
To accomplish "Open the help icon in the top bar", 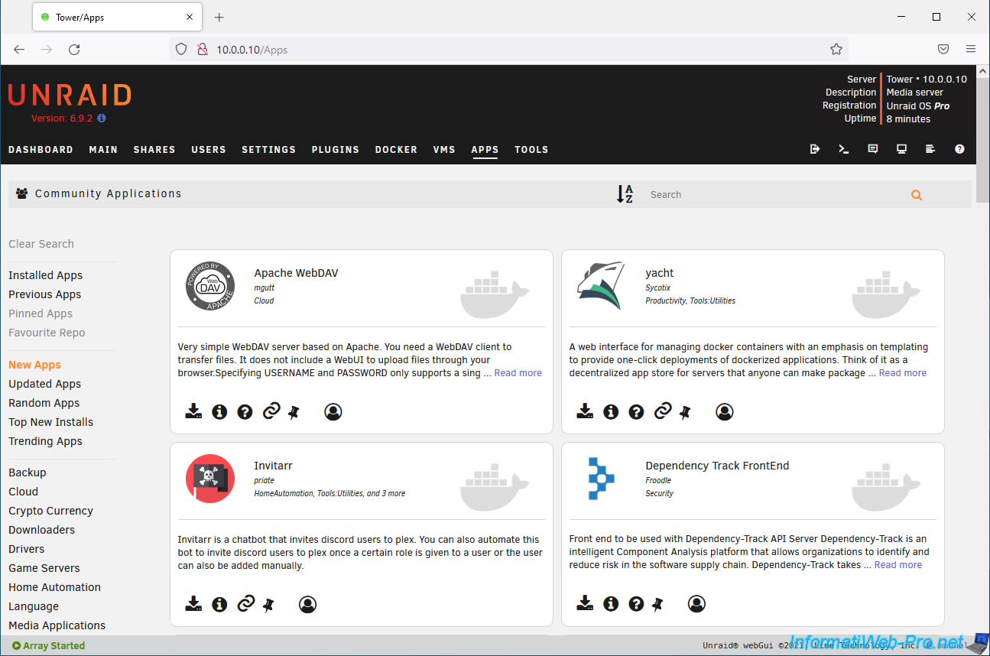I will point(959,149).
